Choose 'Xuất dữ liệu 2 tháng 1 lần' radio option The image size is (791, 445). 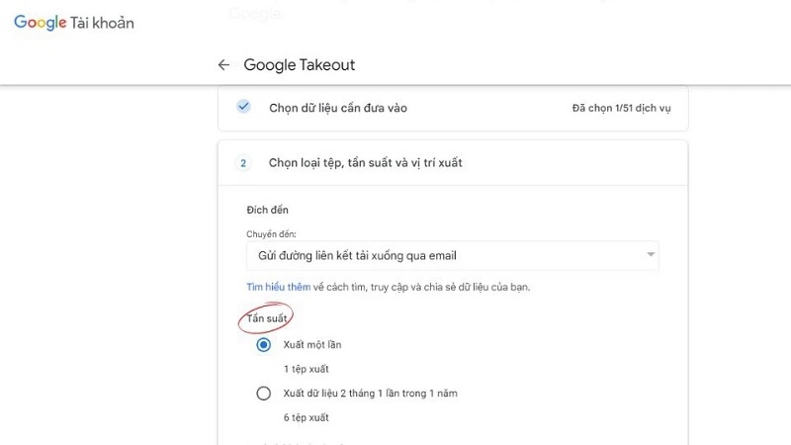(x=263, y=394)
